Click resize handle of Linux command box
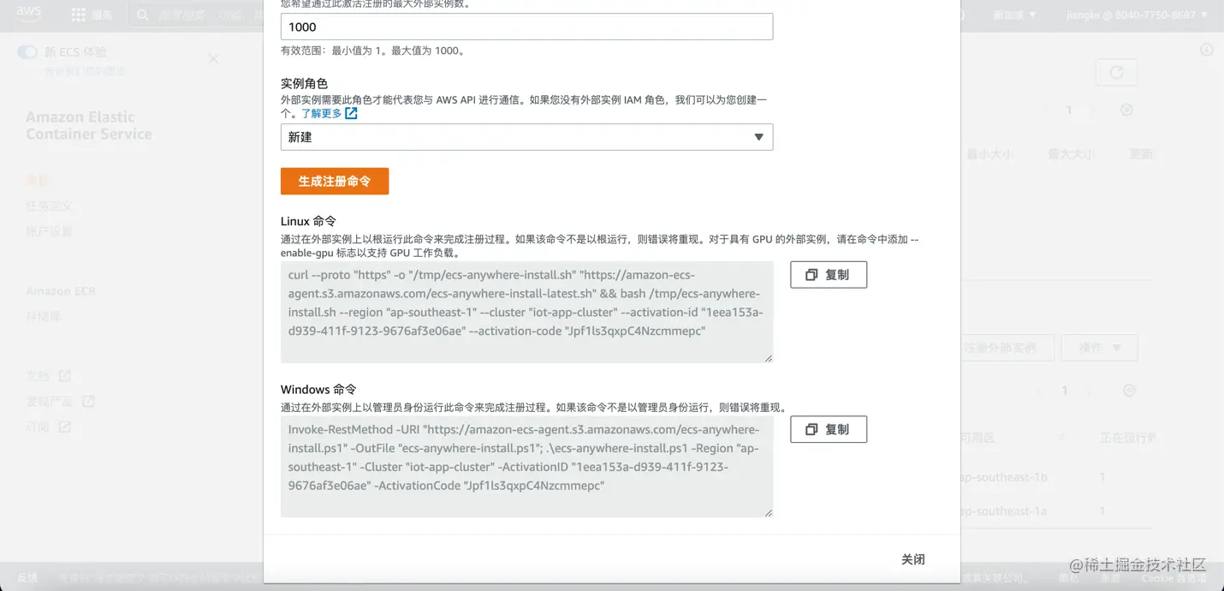1224x591 pixels. point(768,358)
